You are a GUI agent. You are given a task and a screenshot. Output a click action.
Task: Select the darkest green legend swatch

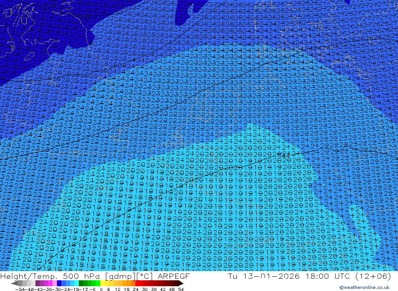coord(81,283)
